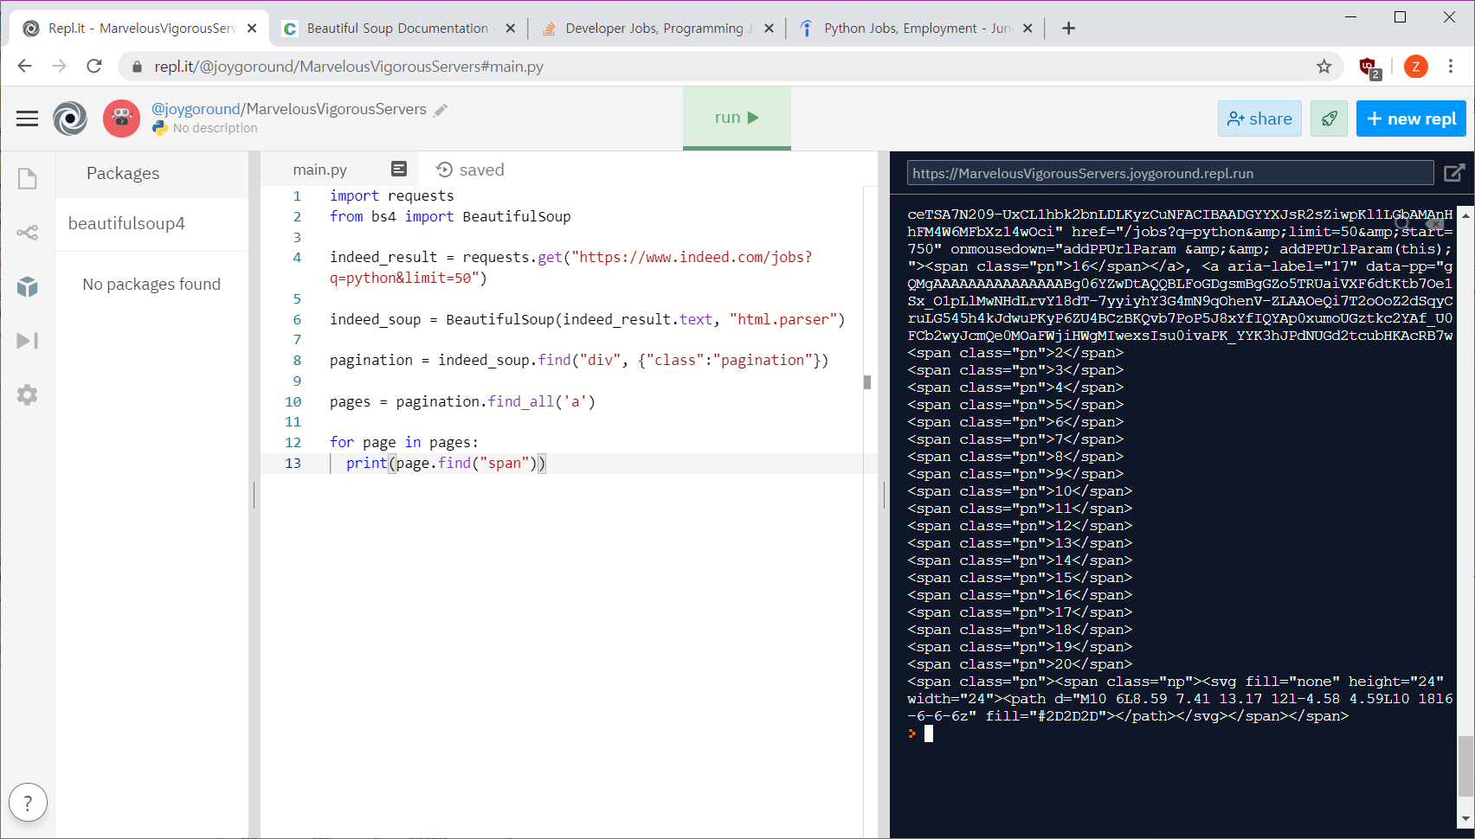Viewport: 1475px width, 839px height.
Task: Open the Version control sidebar panel
Action: click(x=28, y=233)
